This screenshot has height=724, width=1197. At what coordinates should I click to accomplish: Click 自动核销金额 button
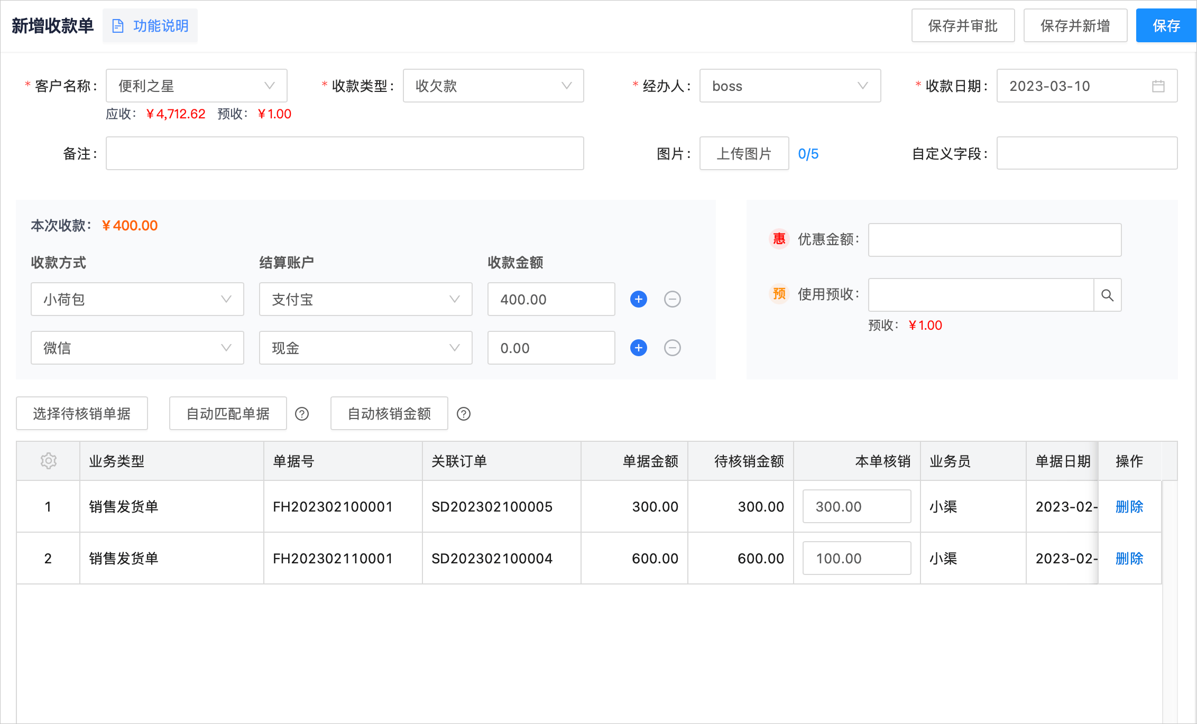[389, 413]
